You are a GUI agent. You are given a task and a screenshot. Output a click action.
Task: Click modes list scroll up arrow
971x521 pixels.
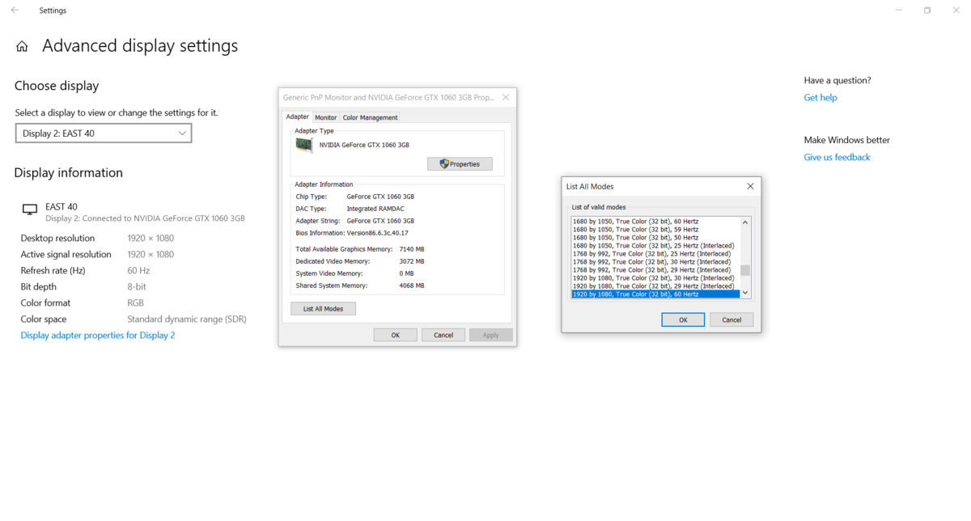pyautogui.click(x=745, y=222)
